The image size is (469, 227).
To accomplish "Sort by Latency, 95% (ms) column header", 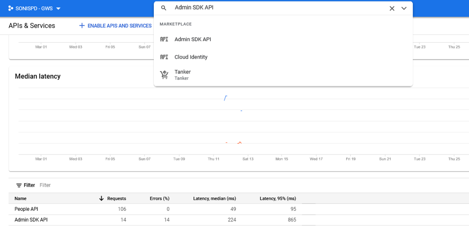I will coord(278,198).
